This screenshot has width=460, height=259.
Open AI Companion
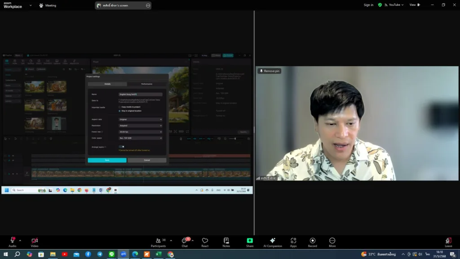click(x=273, y=241)
